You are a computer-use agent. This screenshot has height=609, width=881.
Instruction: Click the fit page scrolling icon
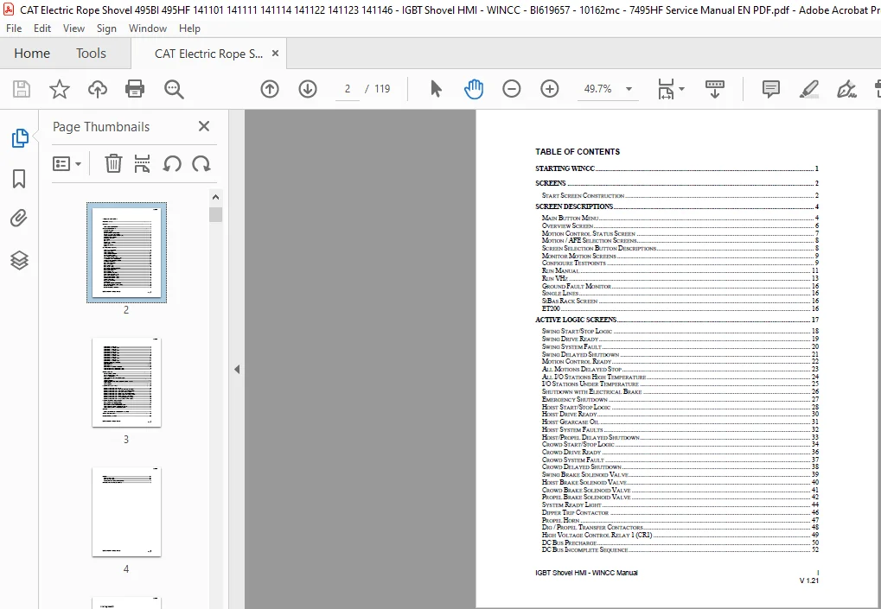click(666, 89)
